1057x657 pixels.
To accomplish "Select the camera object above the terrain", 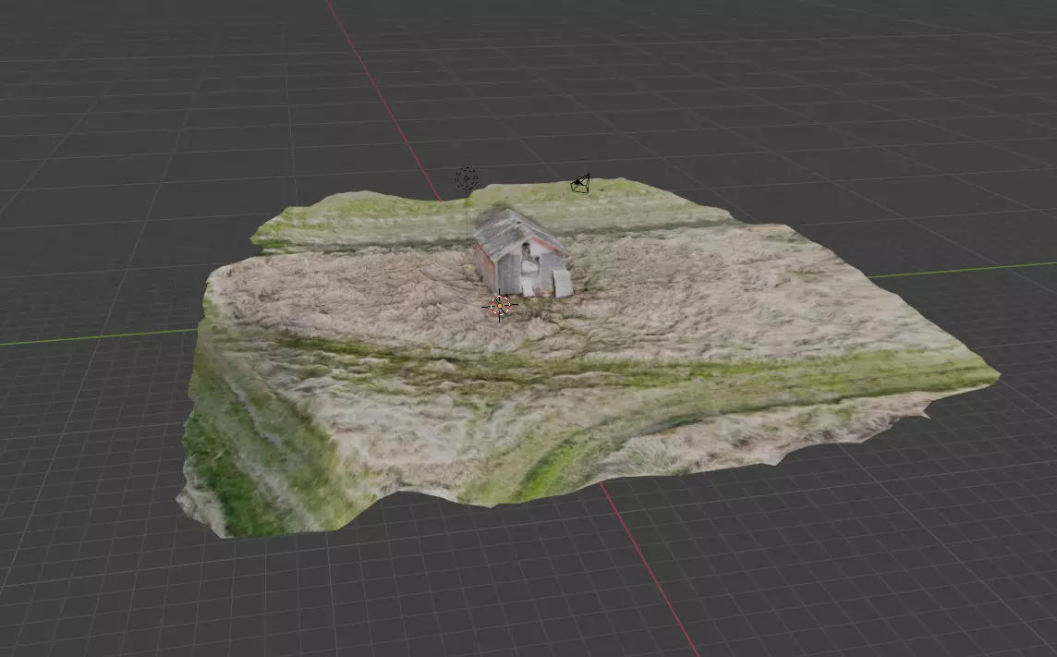I will [580, 183].
